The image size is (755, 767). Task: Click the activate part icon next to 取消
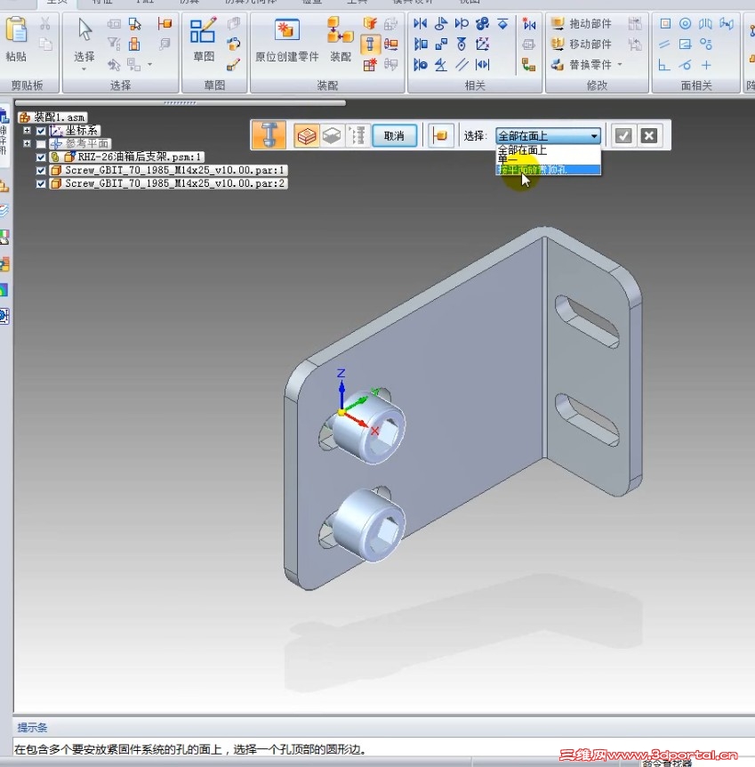(x=440, y=135)
